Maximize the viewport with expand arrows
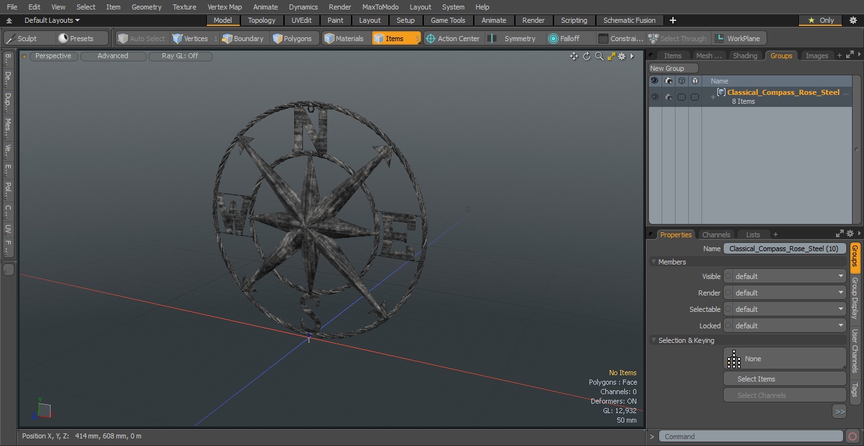The height and width of the screenshot is (446, 864). (x=611, y=56)
